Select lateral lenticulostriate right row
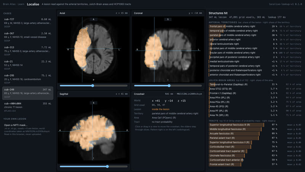This screenshot has height=172, width=305. coord(255,44)
